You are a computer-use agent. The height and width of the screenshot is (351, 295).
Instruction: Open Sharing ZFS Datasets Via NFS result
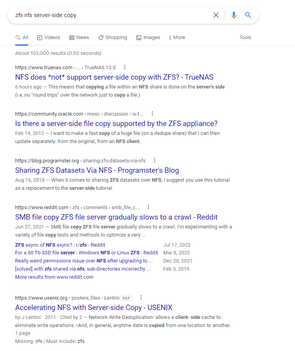tap(97, 170)
